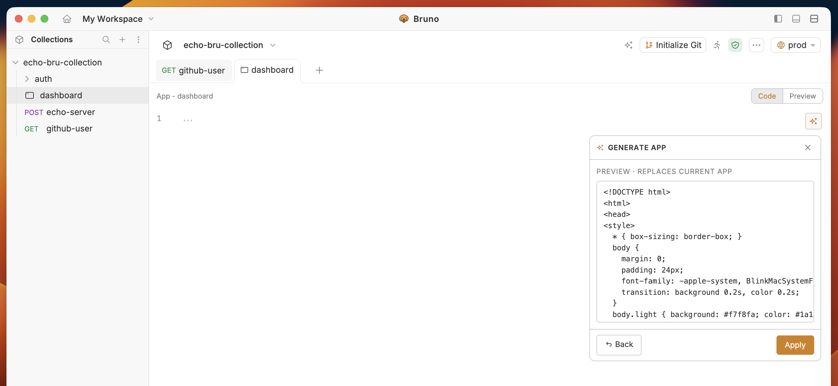
Task: Click the GENERATE APP title text
Action: [x=637, y=148]
